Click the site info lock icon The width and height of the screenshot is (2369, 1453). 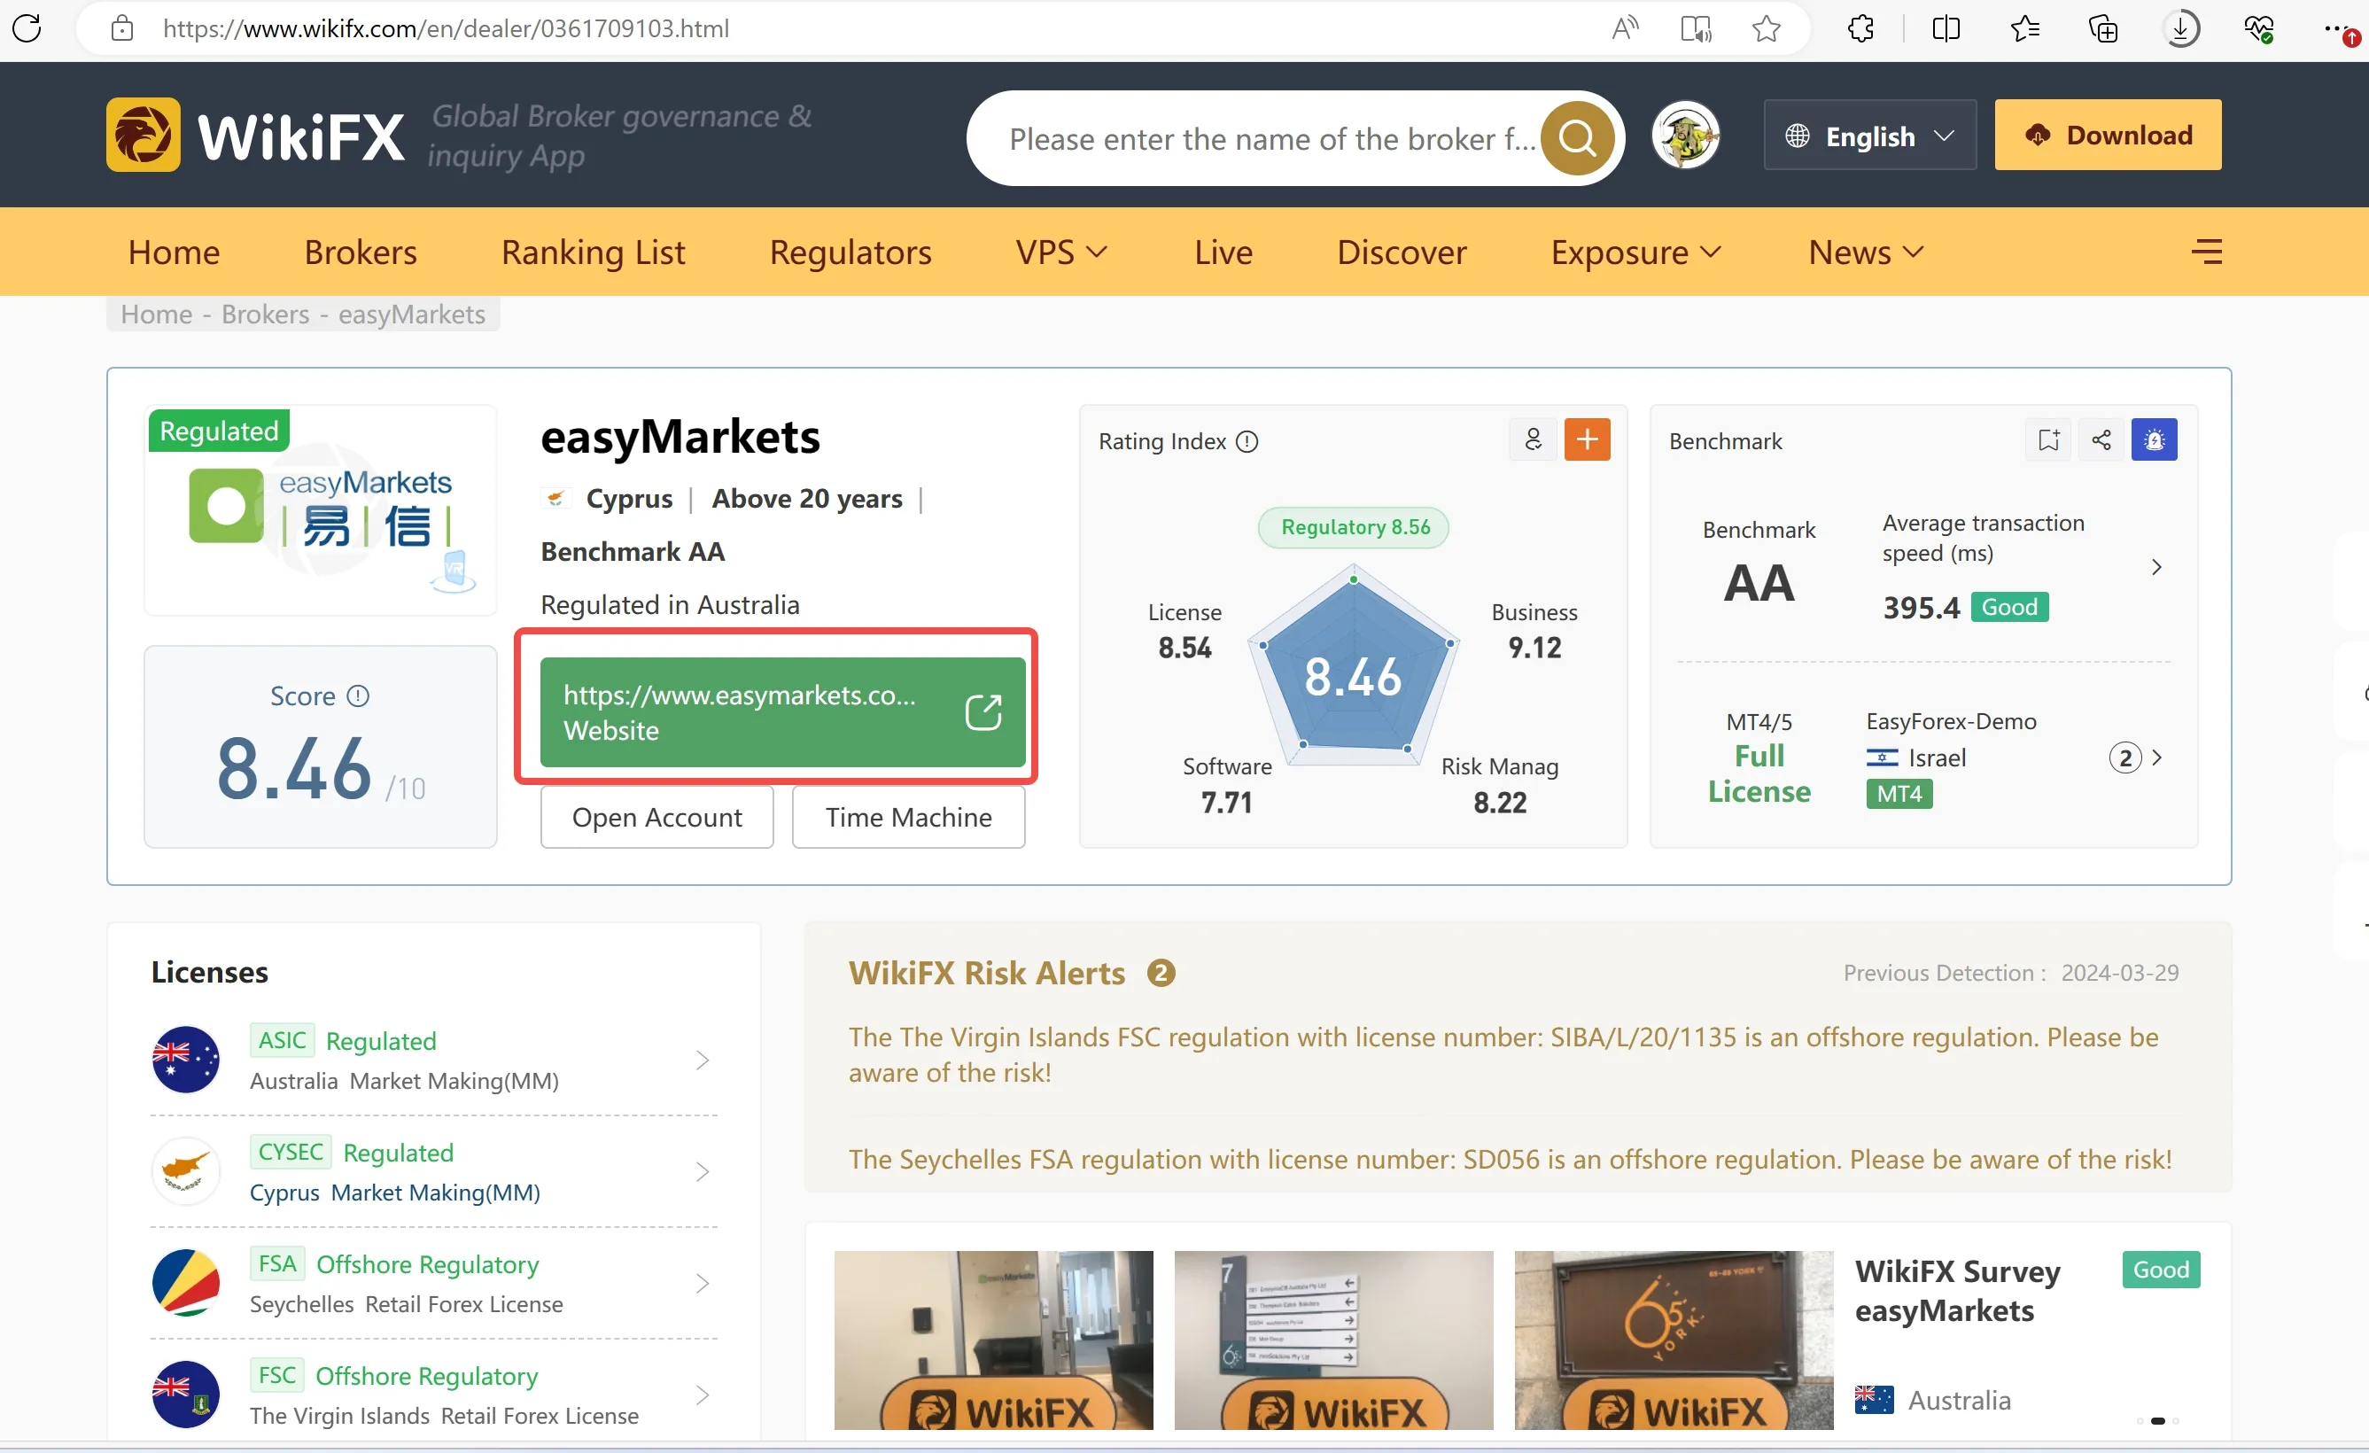122,27
